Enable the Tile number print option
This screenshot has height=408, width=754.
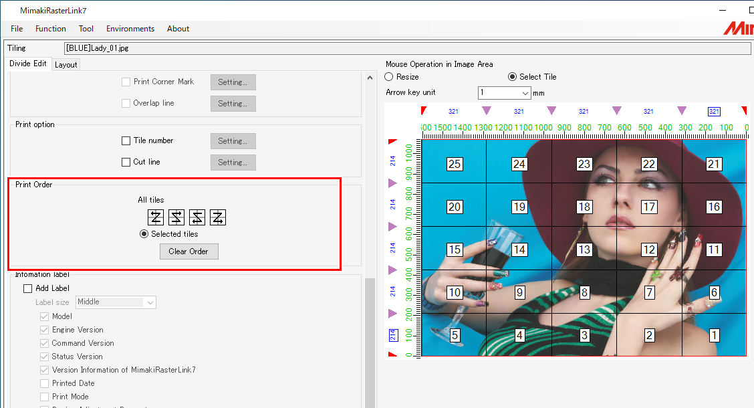125,140
